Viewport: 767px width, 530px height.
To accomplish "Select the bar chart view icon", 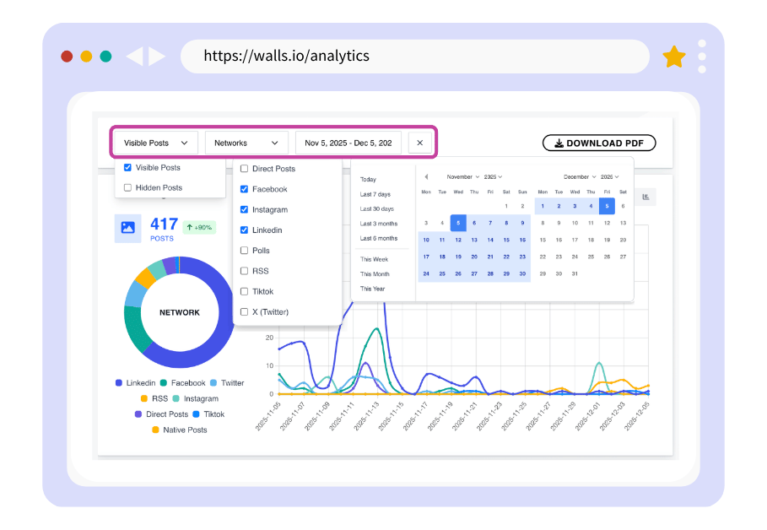I will (645, 196).
